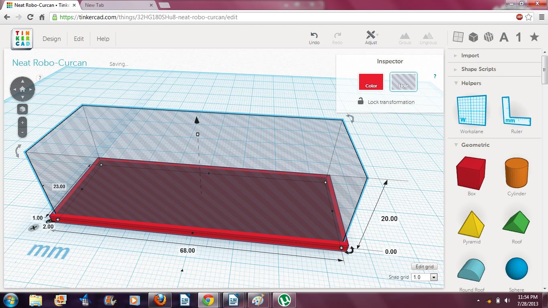Click the Edit grid button
This screenshot has height=308, width=548.
pos(424,267)
